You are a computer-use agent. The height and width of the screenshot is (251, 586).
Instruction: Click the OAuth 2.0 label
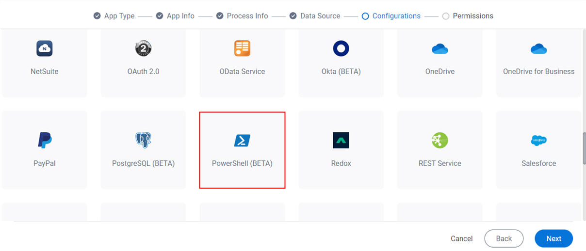point(143,71)
